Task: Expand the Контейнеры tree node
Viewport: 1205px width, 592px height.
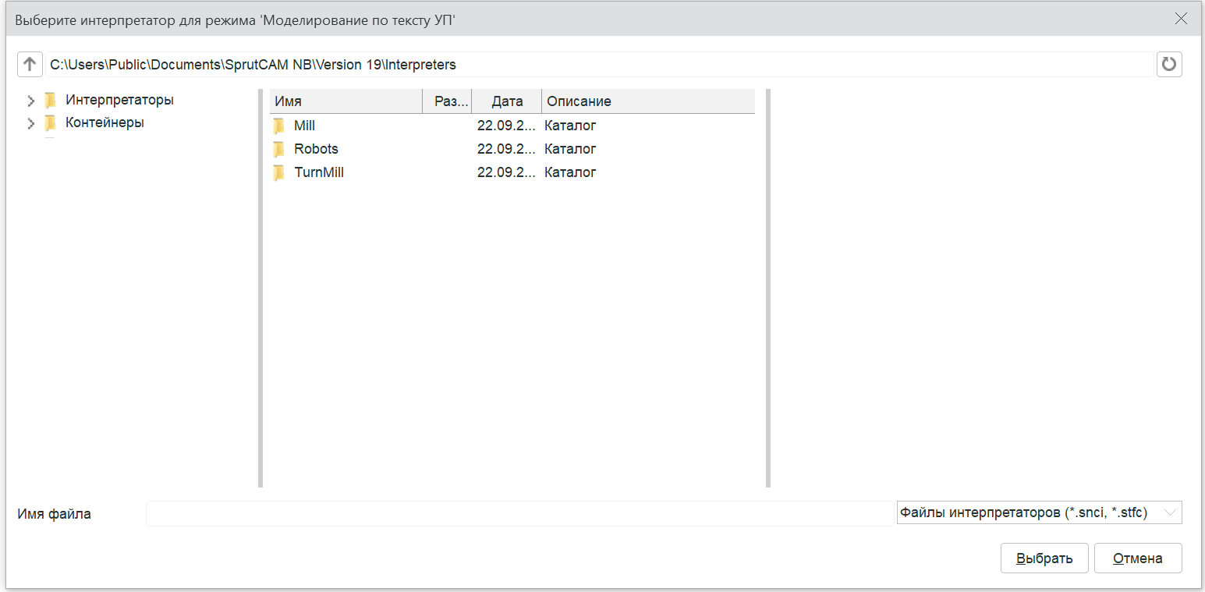Action: click(31, 123)
